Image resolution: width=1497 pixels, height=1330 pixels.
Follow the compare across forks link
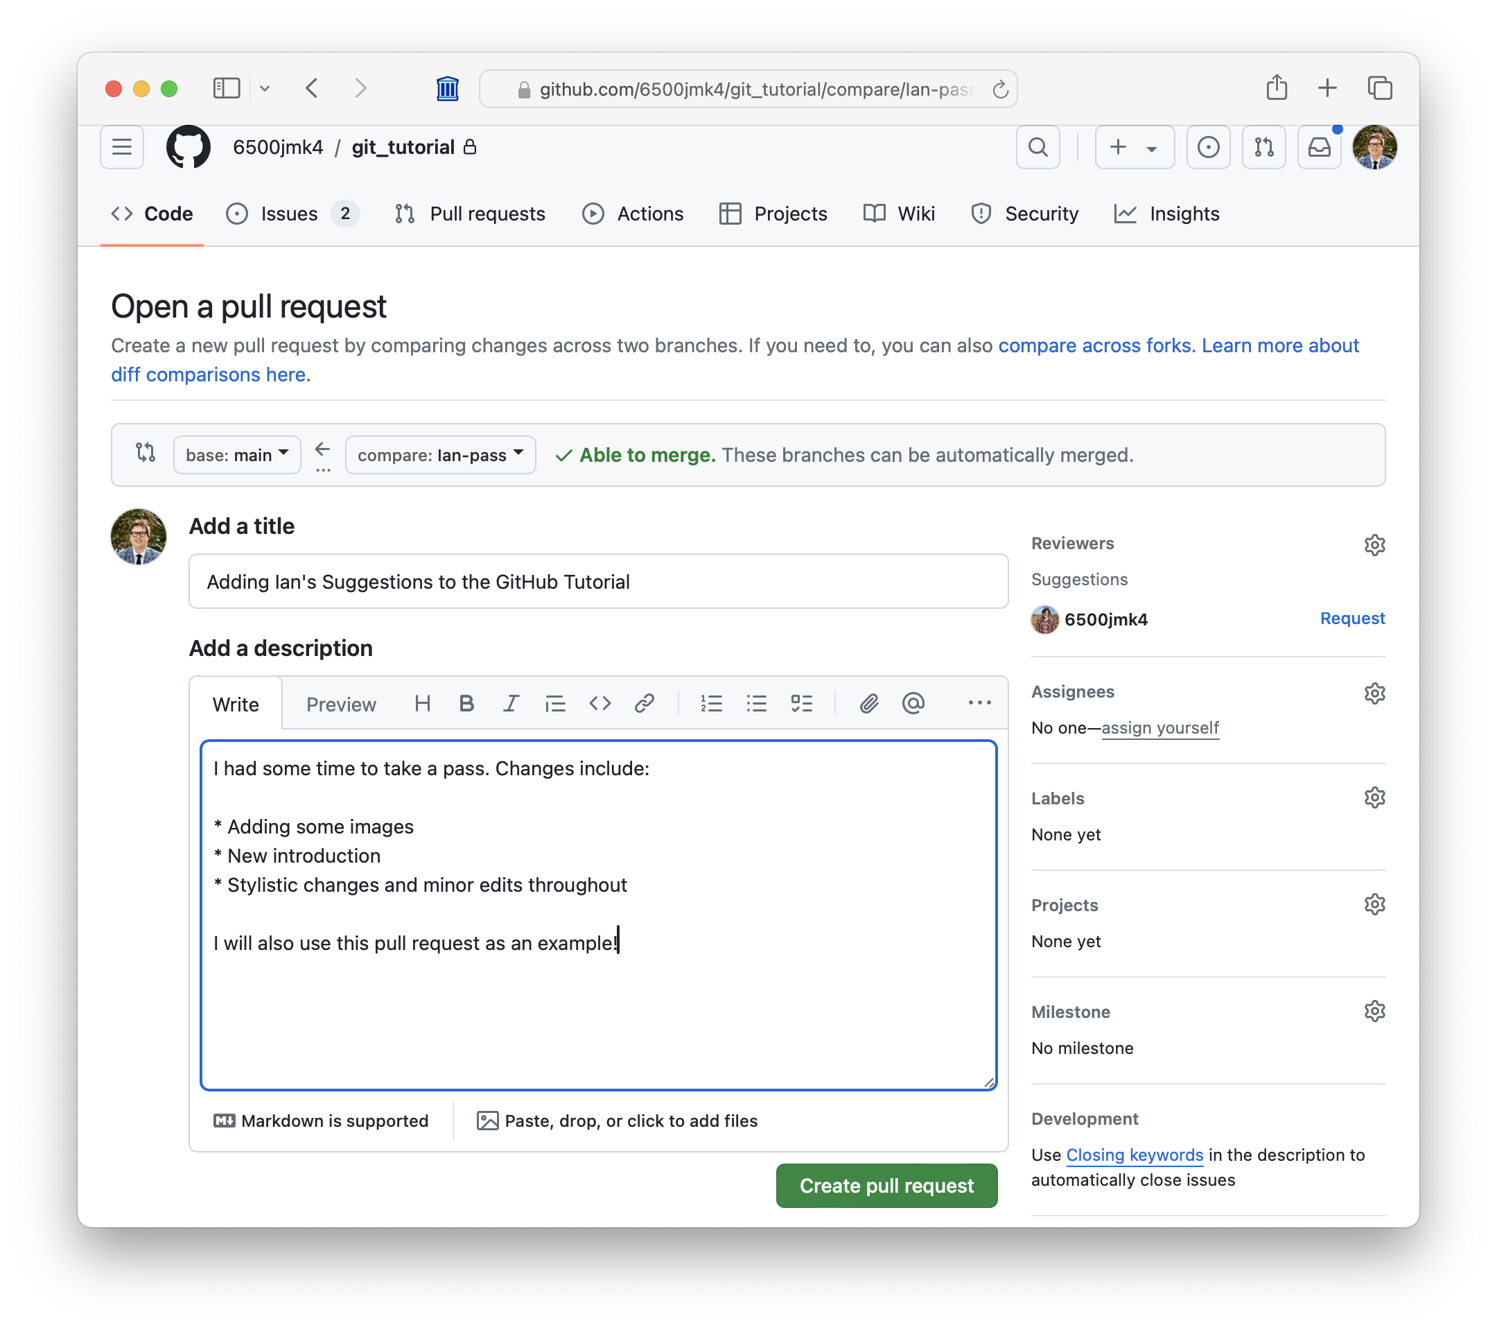point(1094,345)
